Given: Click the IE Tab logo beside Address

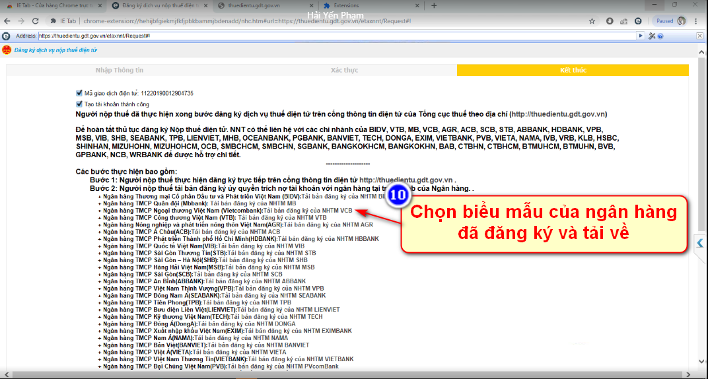Looking at the screenshot, I should coord(7,36).
